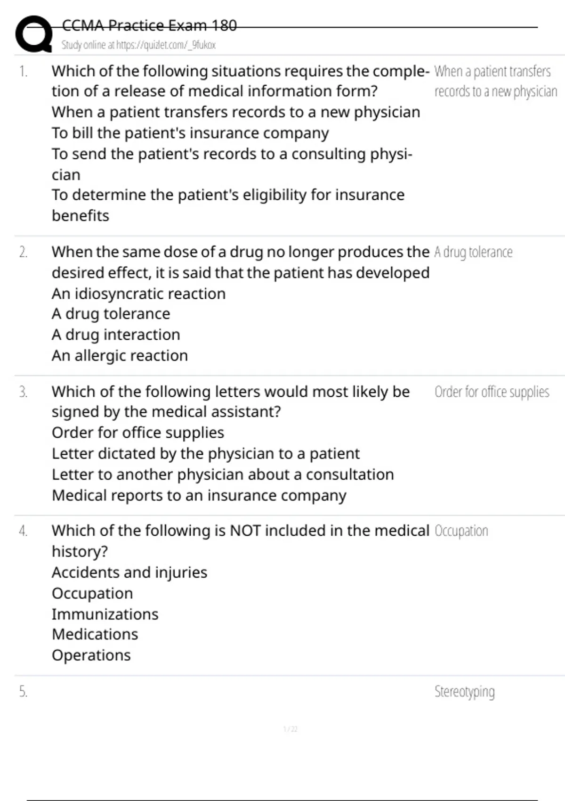Open the quizlet.com study link
Image resolution: width=565 pixels, height=801 pixels.
[138, 45]
